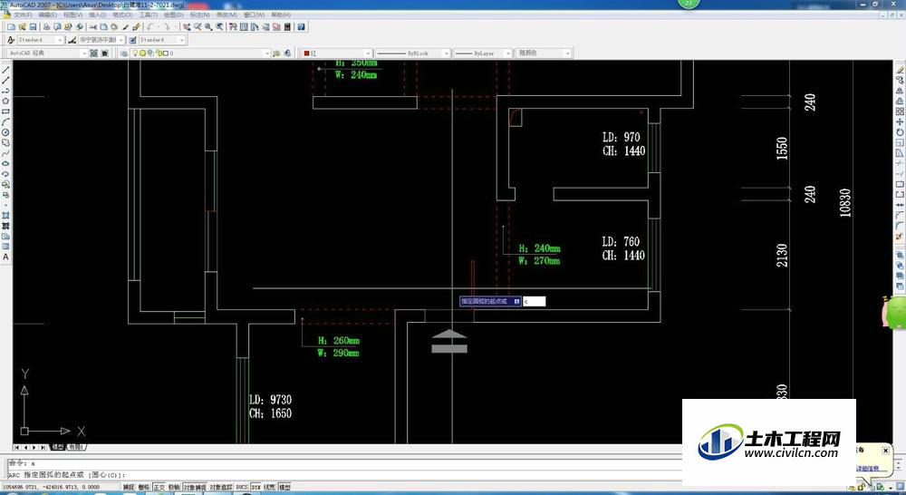This screenshot has width=906, height=495.
Task: Click the Match Properties brush icon
Action: pos(137,26)
